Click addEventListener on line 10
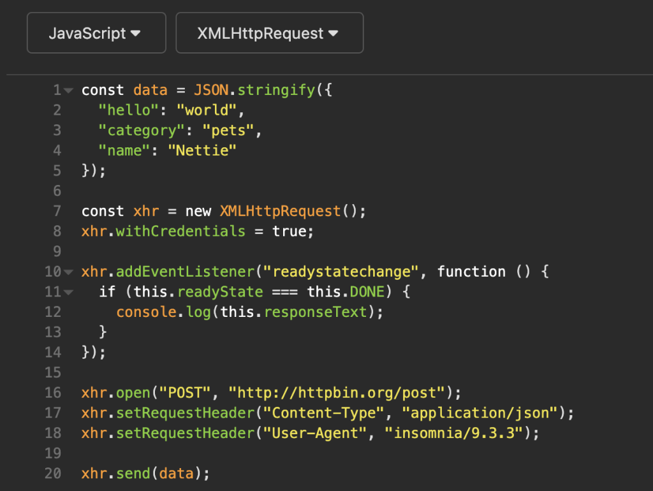 pos(185,272)
